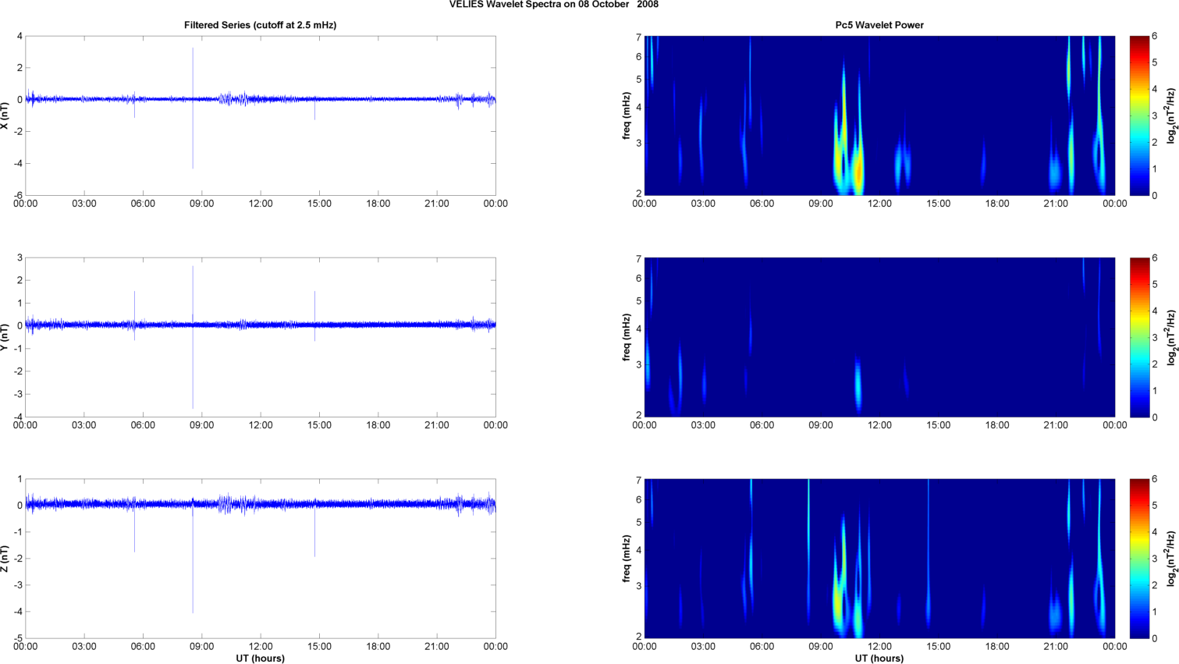The width and height of the screenshot is (1179, 664).
Task: Click the cyan blob near 11:00 in Y wavelet plot
Action: [x=858, y=384]
